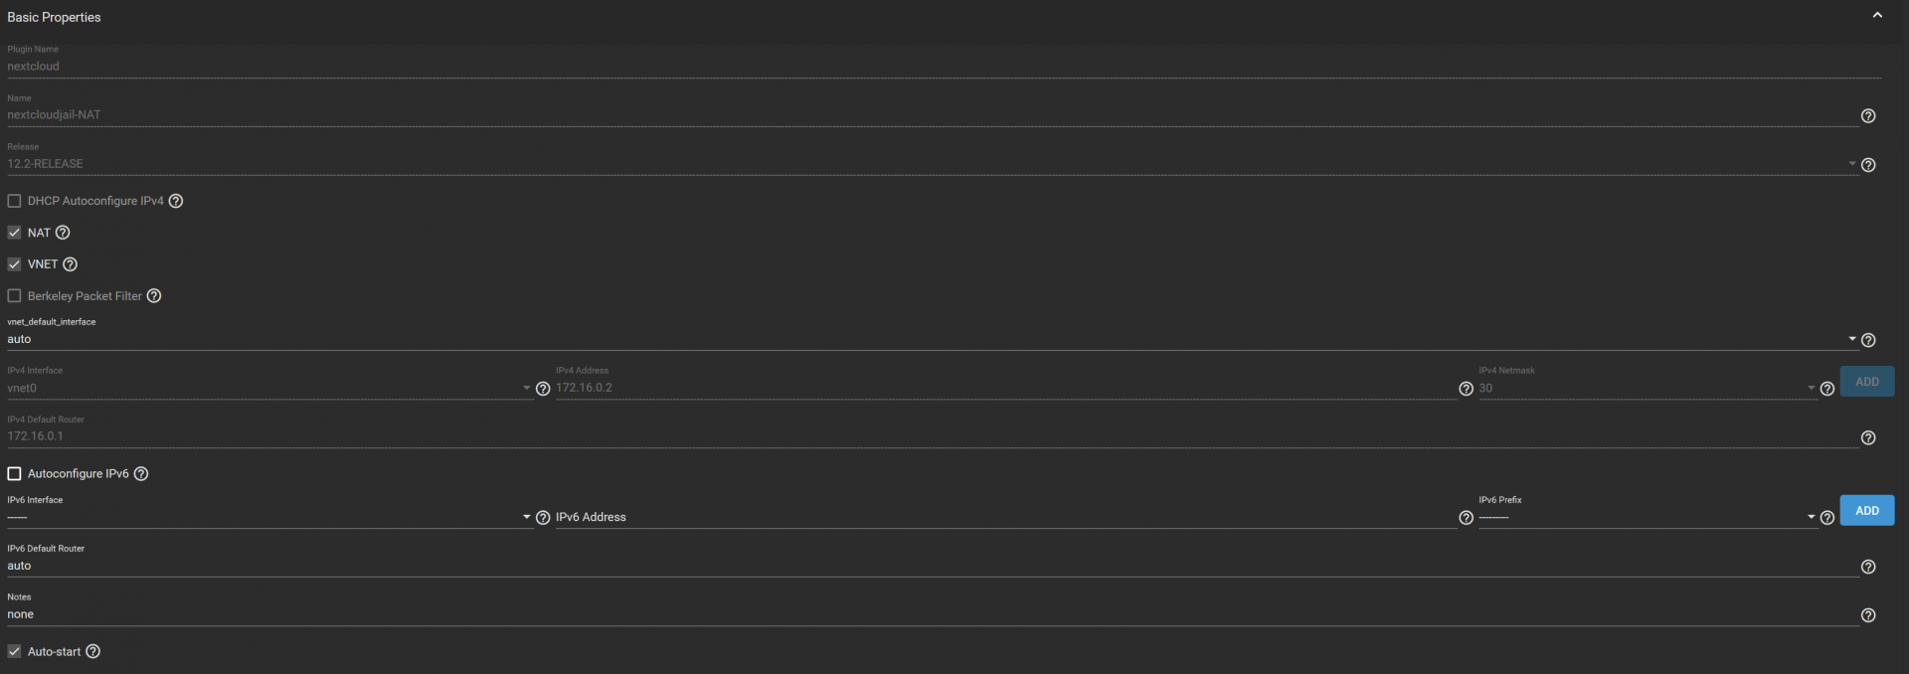1909x674 pixels.
Task: Show Berkeley Packet Filter help tooltip
Action: pyautogui.click(x=154, y=296)
